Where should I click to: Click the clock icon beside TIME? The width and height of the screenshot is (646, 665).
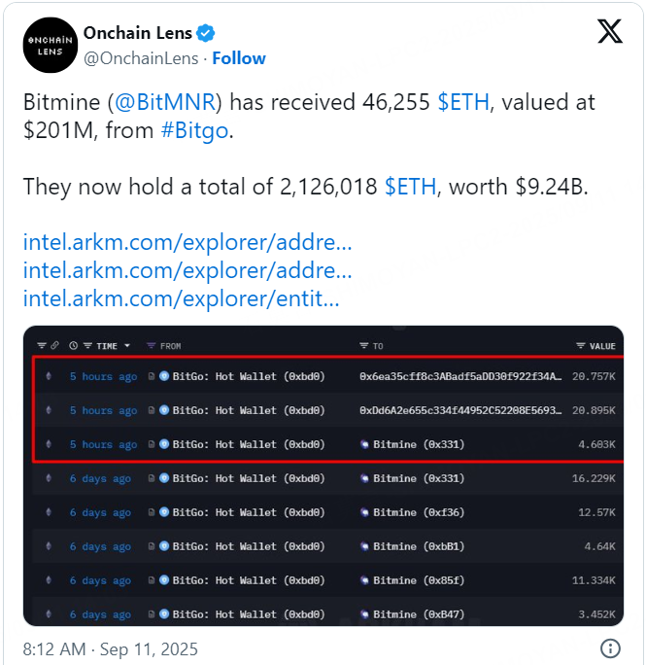tap(73, 346)
